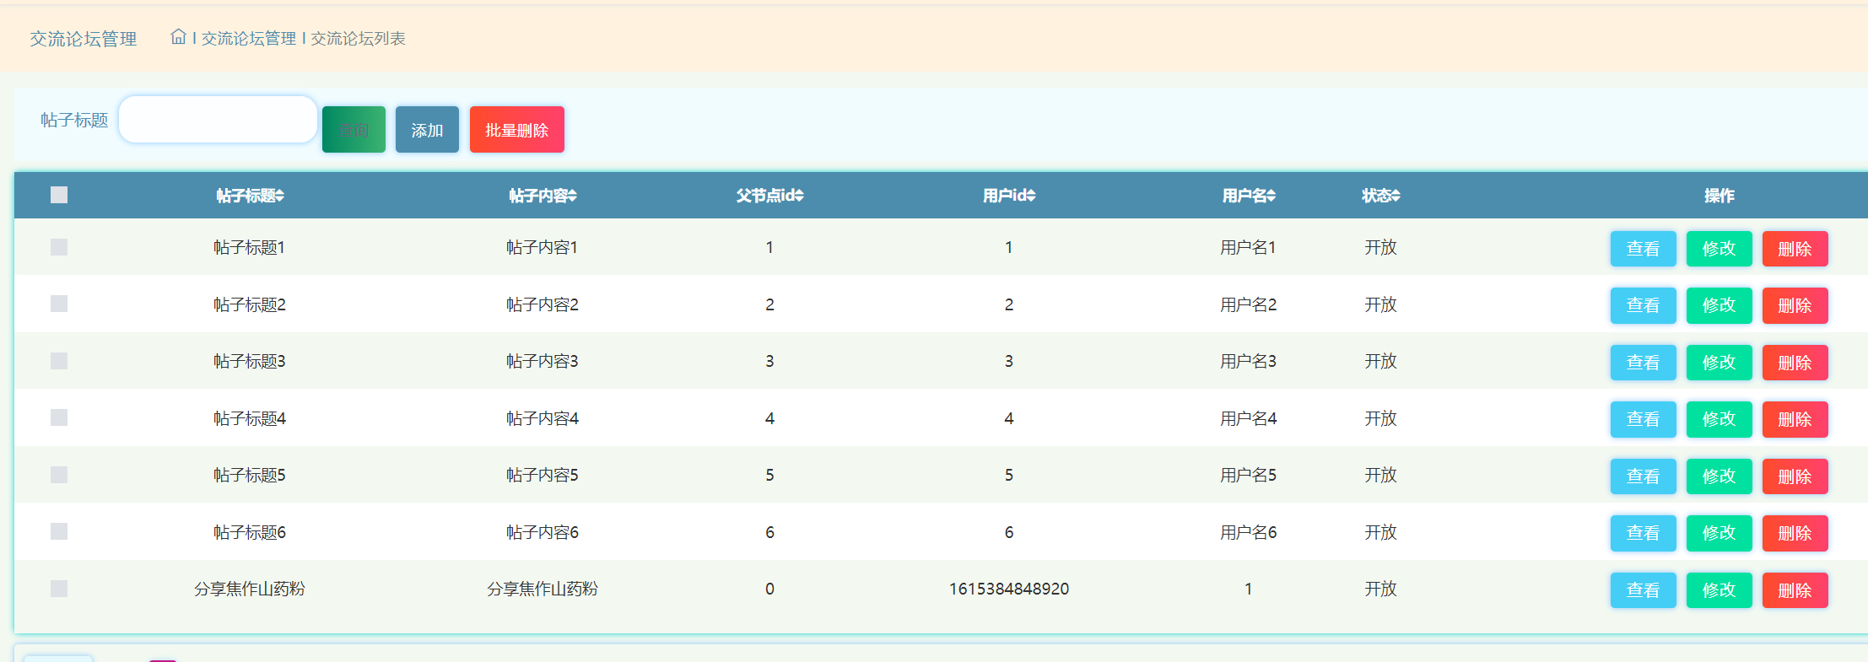Go to 交流论坛列表 breadcrumb item

[x=358, y=39]
